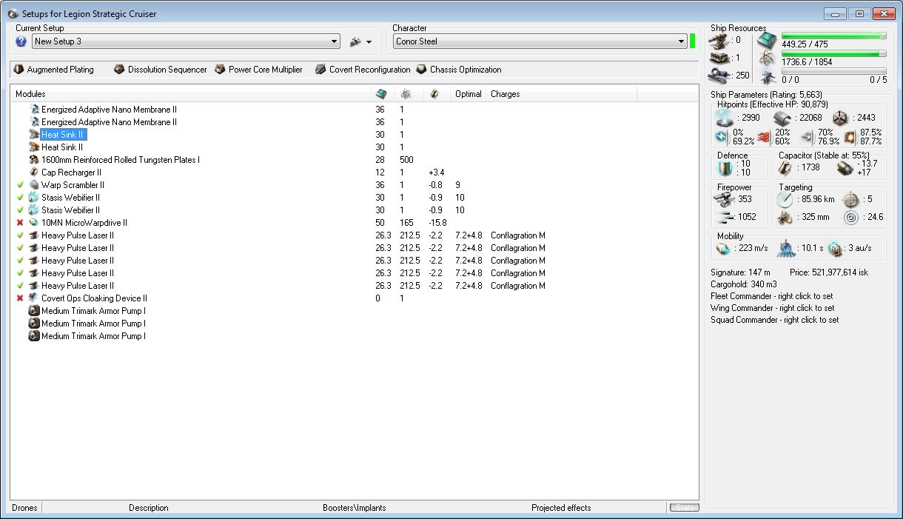
Task: Click the greyed Stats button at the bottom
Action: click(684, 508)
